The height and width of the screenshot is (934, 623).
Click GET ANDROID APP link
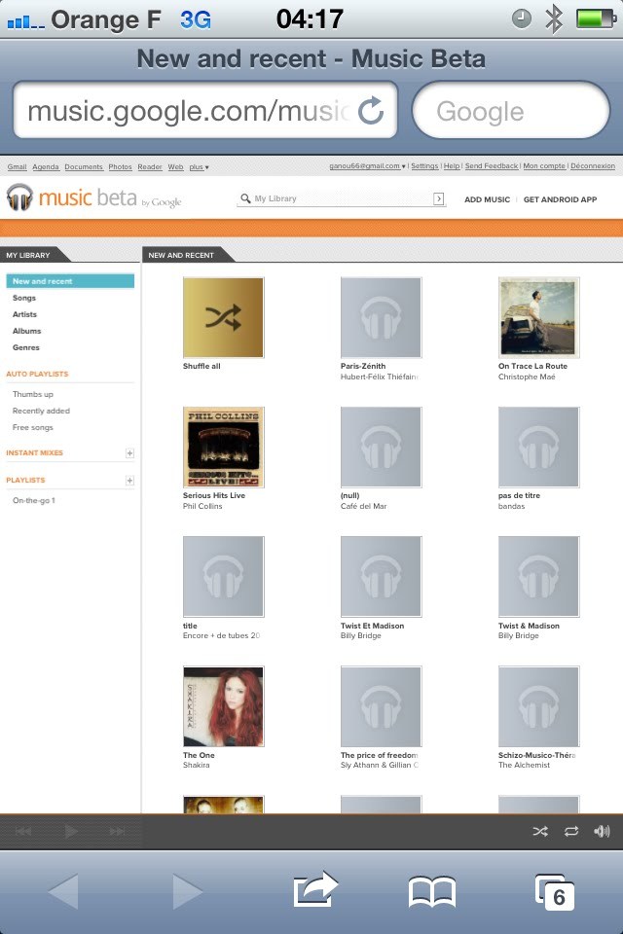pyautogui.click(x=560, y=199)
